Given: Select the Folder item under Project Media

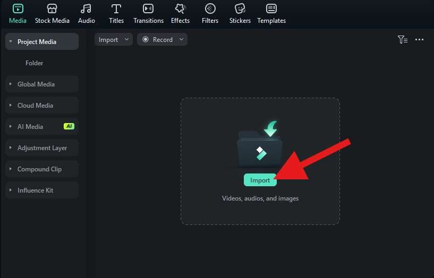Looking at the screenshot, I should tap(35, 63).
